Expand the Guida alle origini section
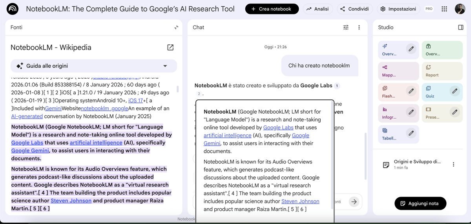This screenshot has width=471, height=224. click(x=165, y=66)
